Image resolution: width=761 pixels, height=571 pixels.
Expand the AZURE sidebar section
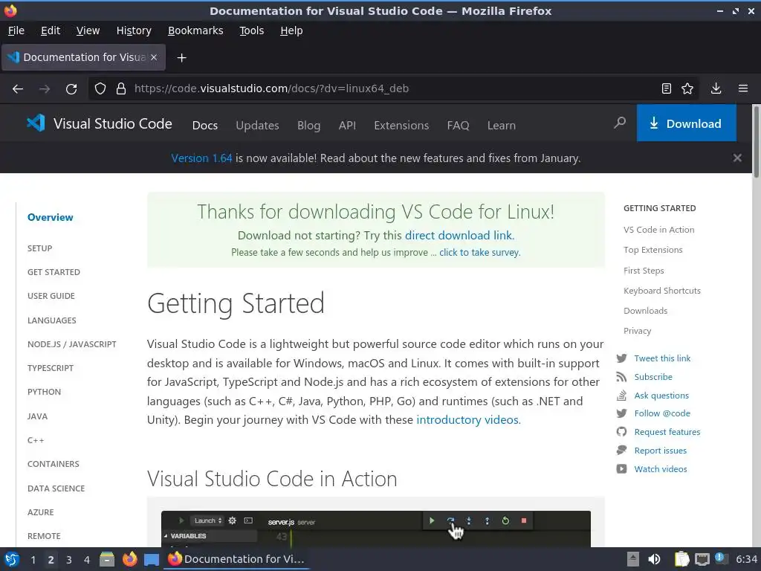pos(41,512)
